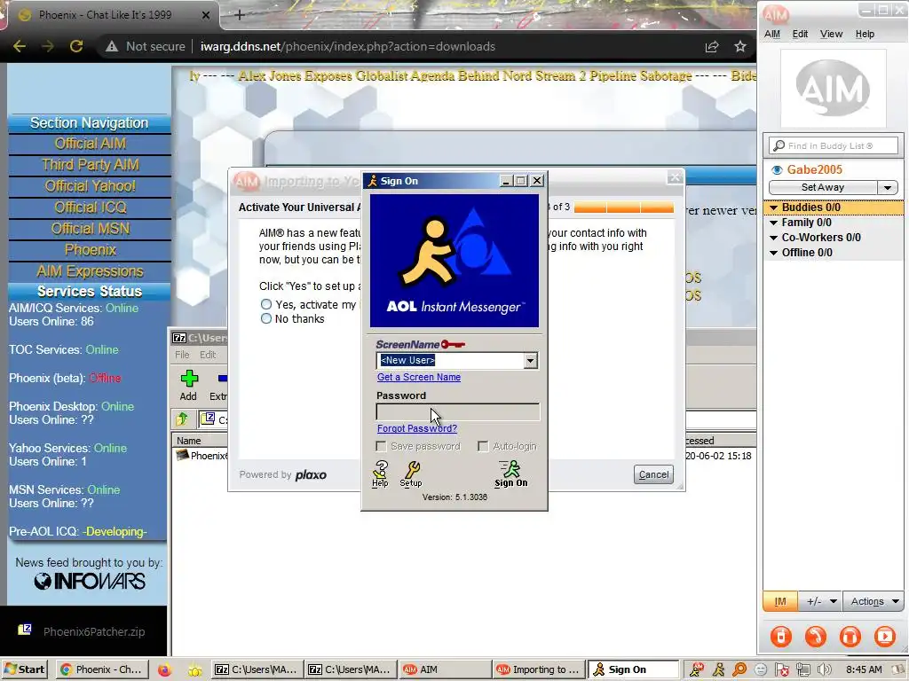The height and width of the screenshot is (681, 909).
Task: Click the magnifier search icon in system tray
Action: pyautogui.click(x=739, y=669)
